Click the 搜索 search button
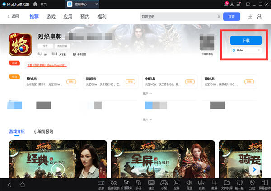 (x=231, y=17)
